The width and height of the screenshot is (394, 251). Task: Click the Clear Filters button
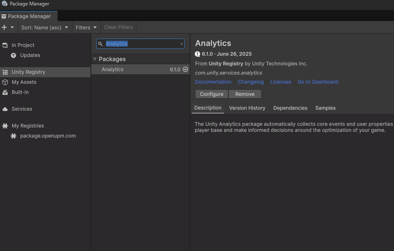(119, 27)
